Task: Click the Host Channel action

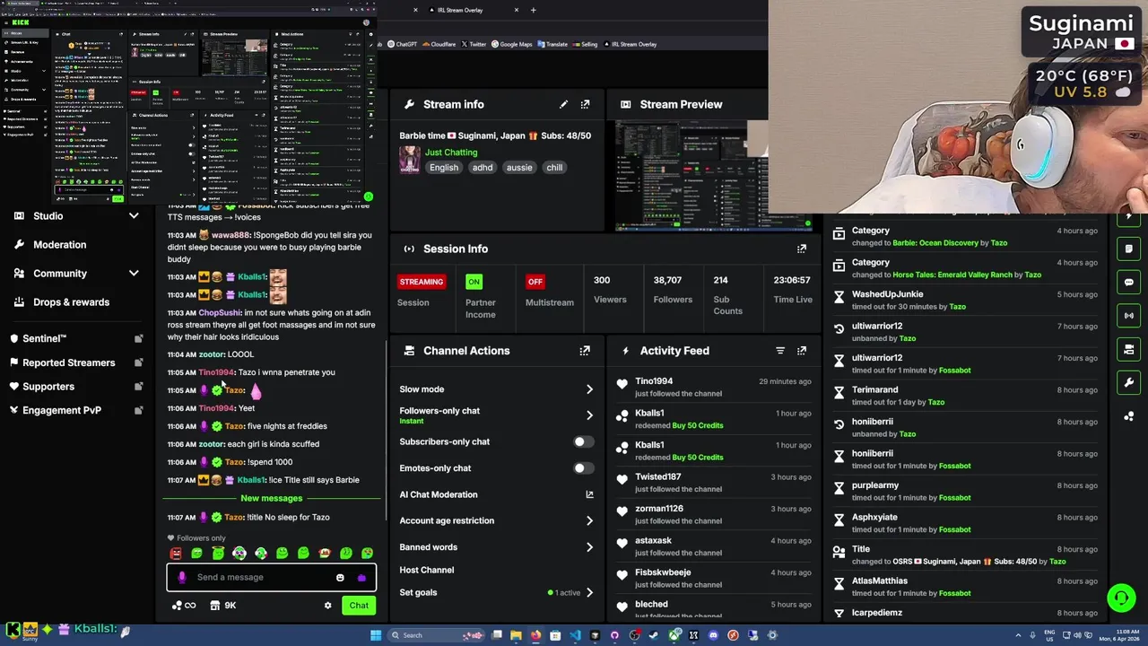Action: (427, 570)
